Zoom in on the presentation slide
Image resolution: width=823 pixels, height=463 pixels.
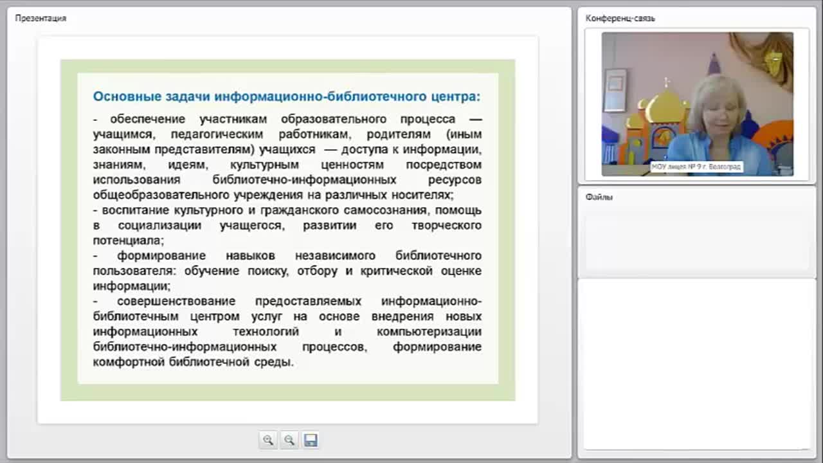[268, 440]
